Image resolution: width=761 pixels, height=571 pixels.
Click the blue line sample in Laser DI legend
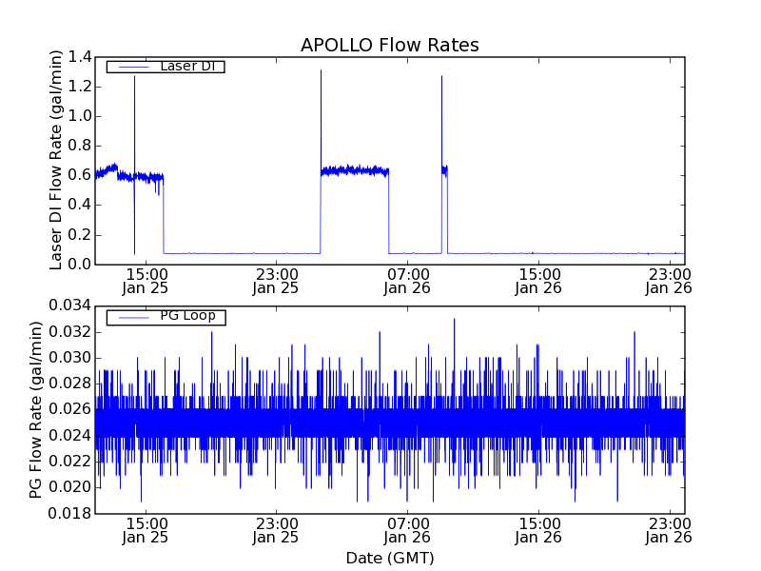pyautogui.click(x=133, y=67)
